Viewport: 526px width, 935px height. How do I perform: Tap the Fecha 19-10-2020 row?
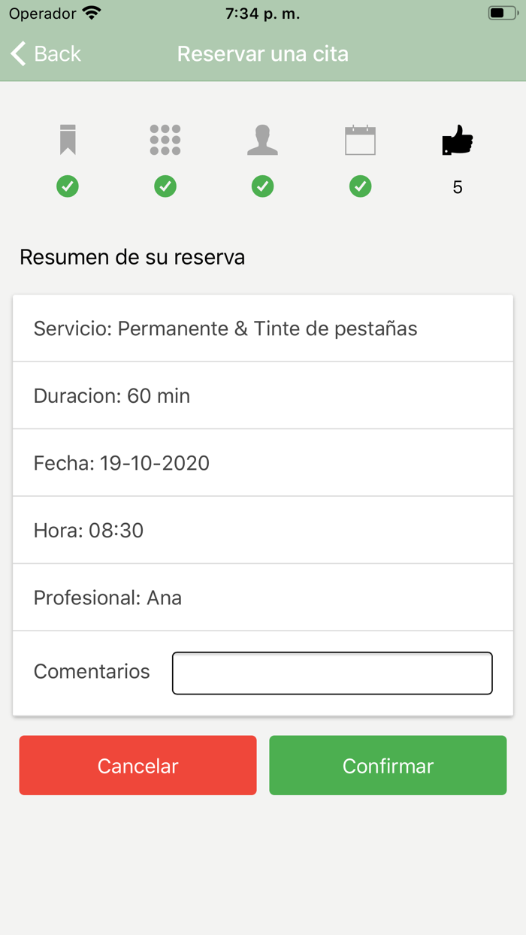click(263, 463)
